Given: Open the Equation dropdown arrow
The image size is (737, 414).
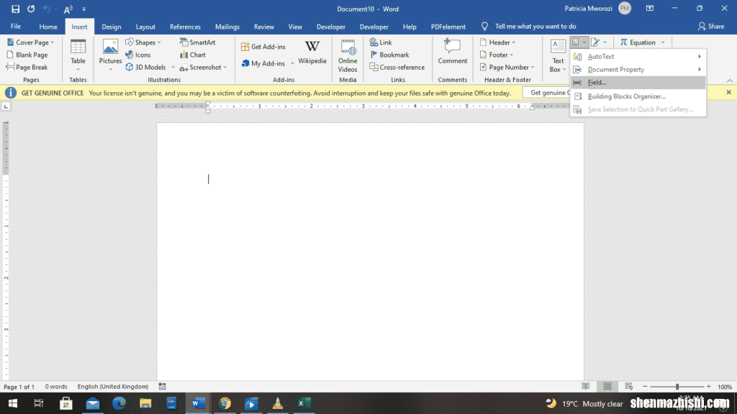Looking at the screenshot, I should tap(663, 42).
